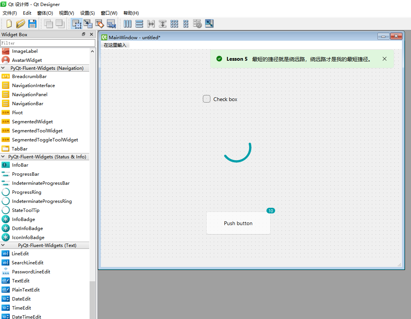This screenshot has height=319, width=411.
Task: Select IndeterminateProgressRing in the list
Action: coord(42,201)
